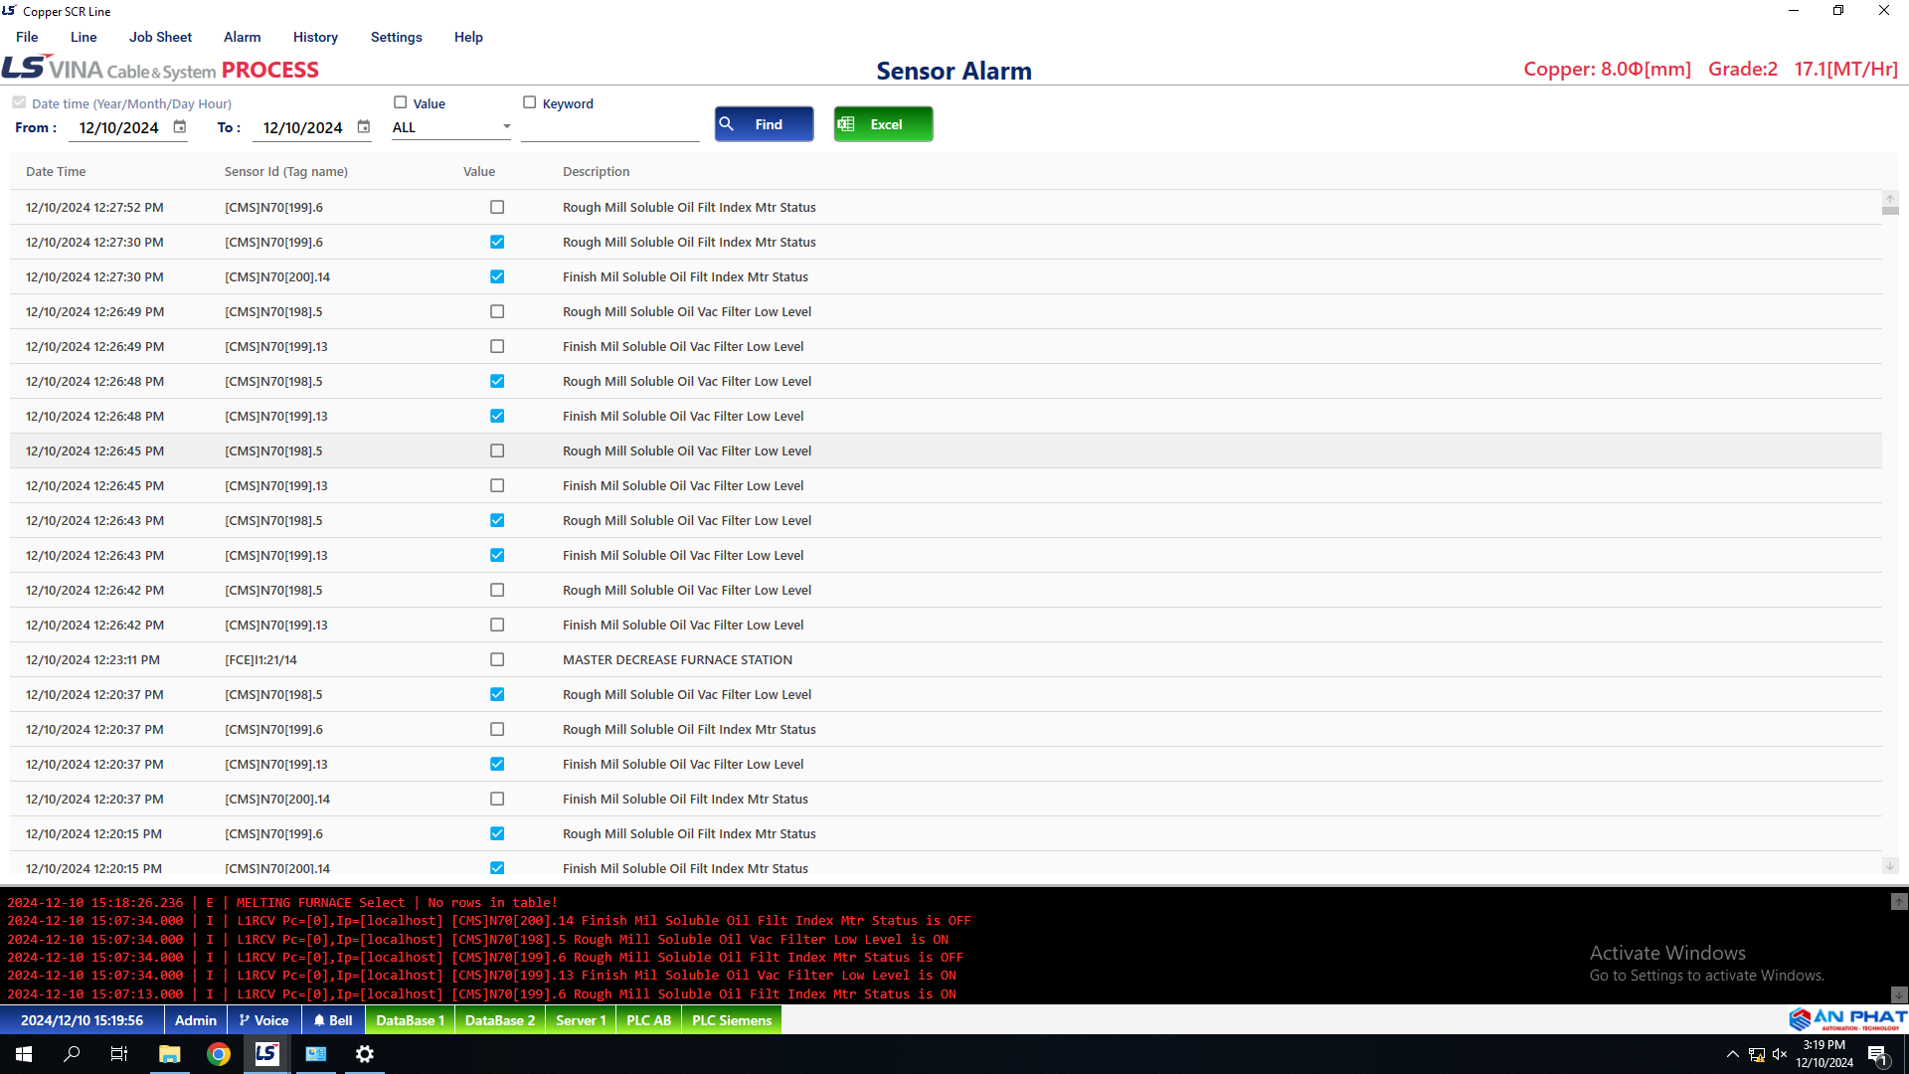Image resolution: width=1909 pixels, height=1074 pixels.
Task: Click the Find button
Action: 764,124
